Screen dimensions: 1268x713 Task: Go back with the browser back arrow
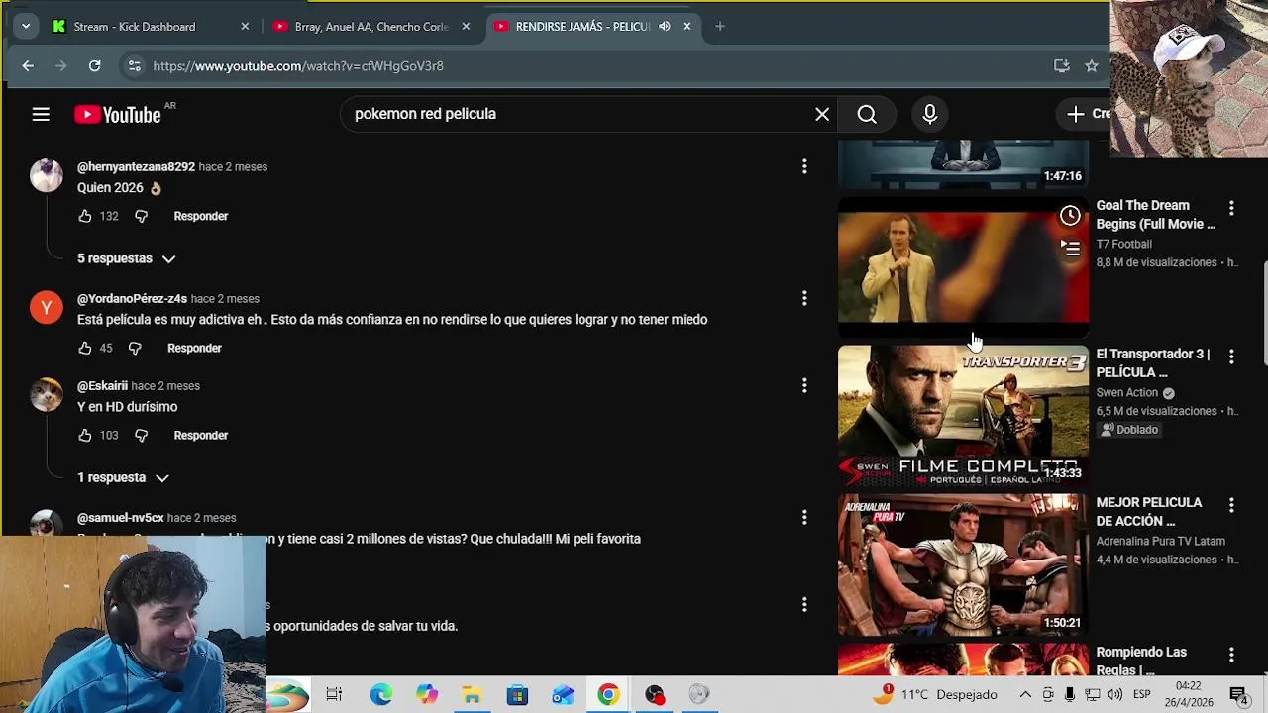(x=28, y=65)
